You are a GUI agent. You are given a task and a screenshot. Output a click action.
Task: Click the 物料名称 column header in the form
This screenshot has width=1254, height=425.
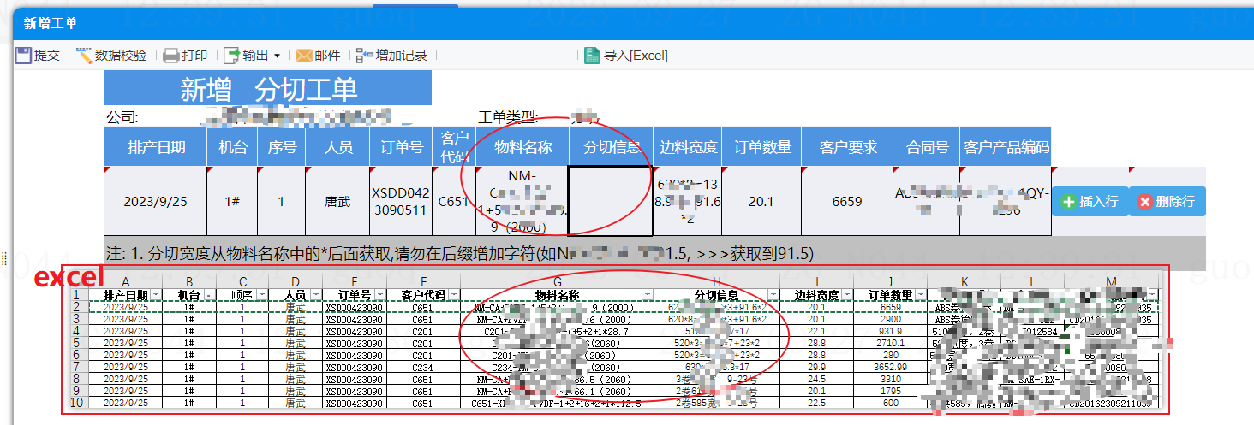pos(523,147)
